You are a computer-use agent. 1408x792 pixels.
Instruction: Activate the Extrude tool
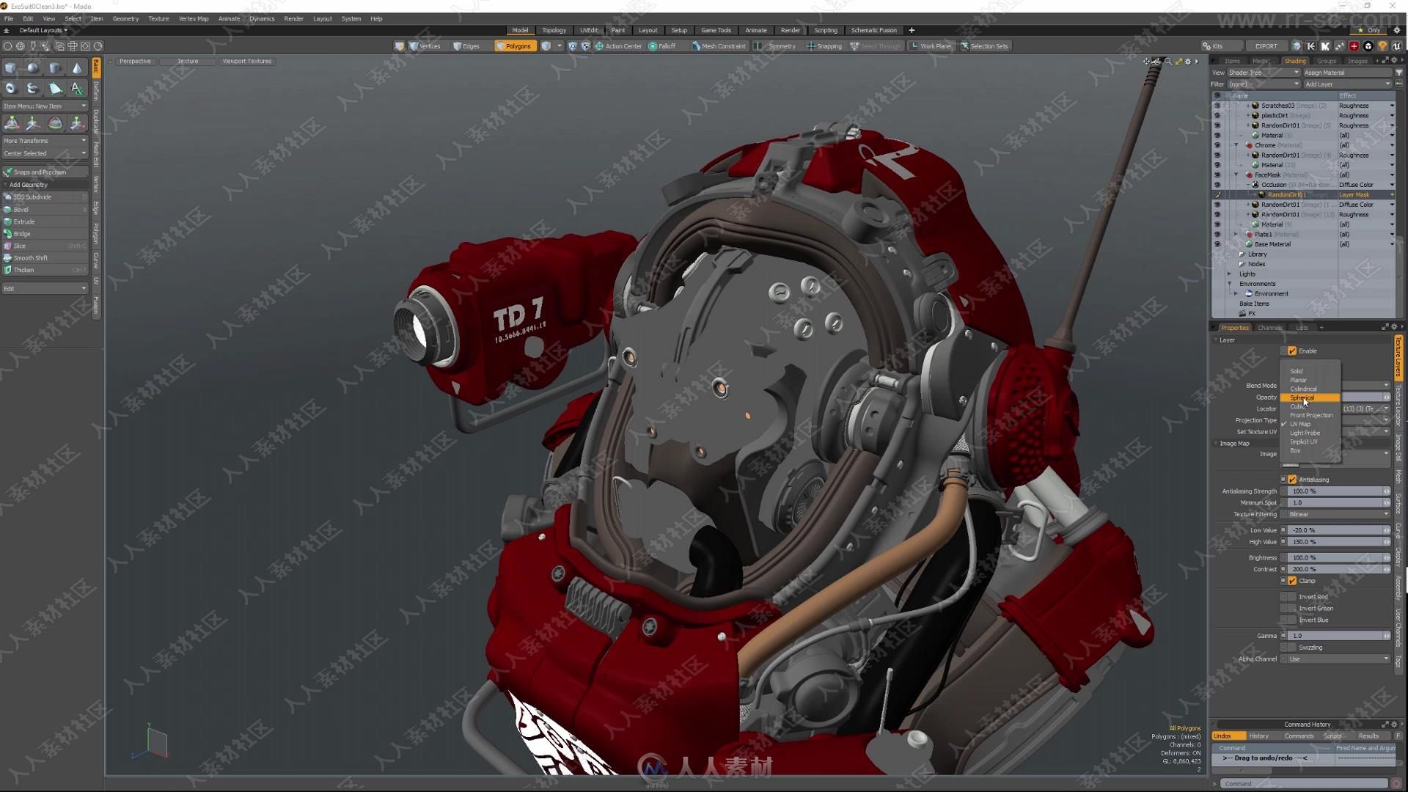[x=45, y=221]
